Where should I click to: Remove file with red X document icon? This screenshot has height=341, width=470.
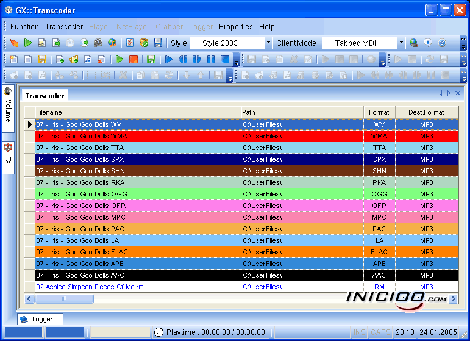[102, 59]
